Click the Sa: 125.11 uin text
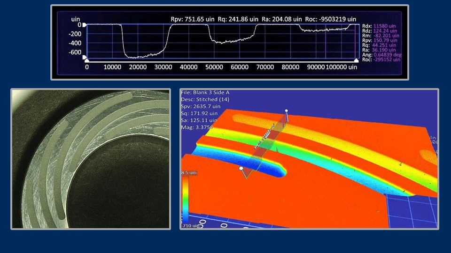The height and width of the screenshot is (253, 451). (x=199, y=120)
